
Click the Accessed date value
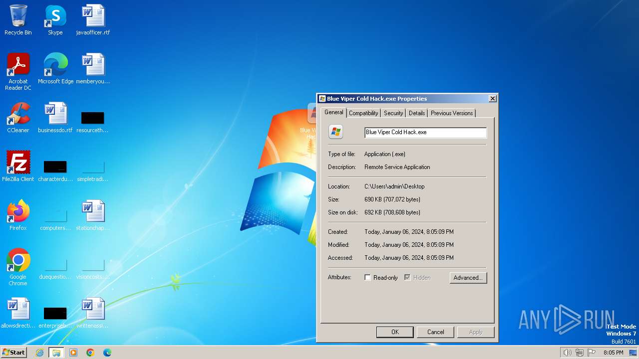click(409, 258)
